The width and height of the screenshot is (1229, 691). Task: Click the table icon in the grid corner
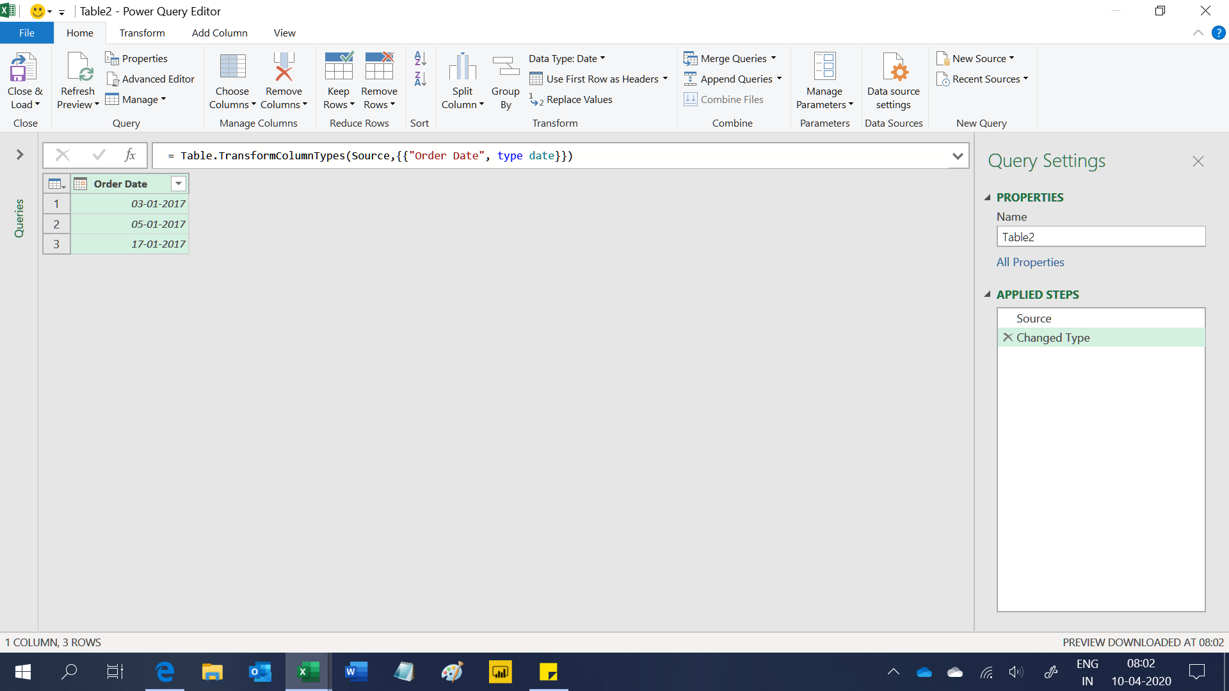56,184
